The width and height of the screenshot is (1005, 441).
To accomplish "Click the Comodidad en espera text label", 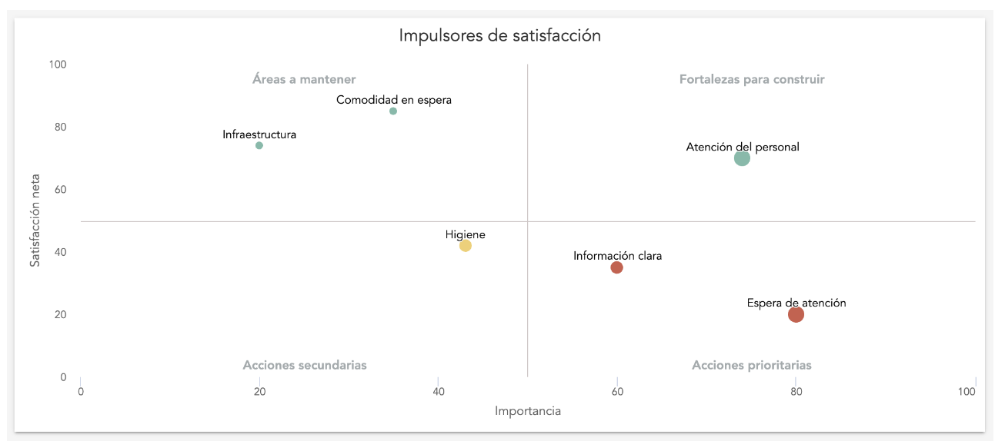I will point(394,100).
